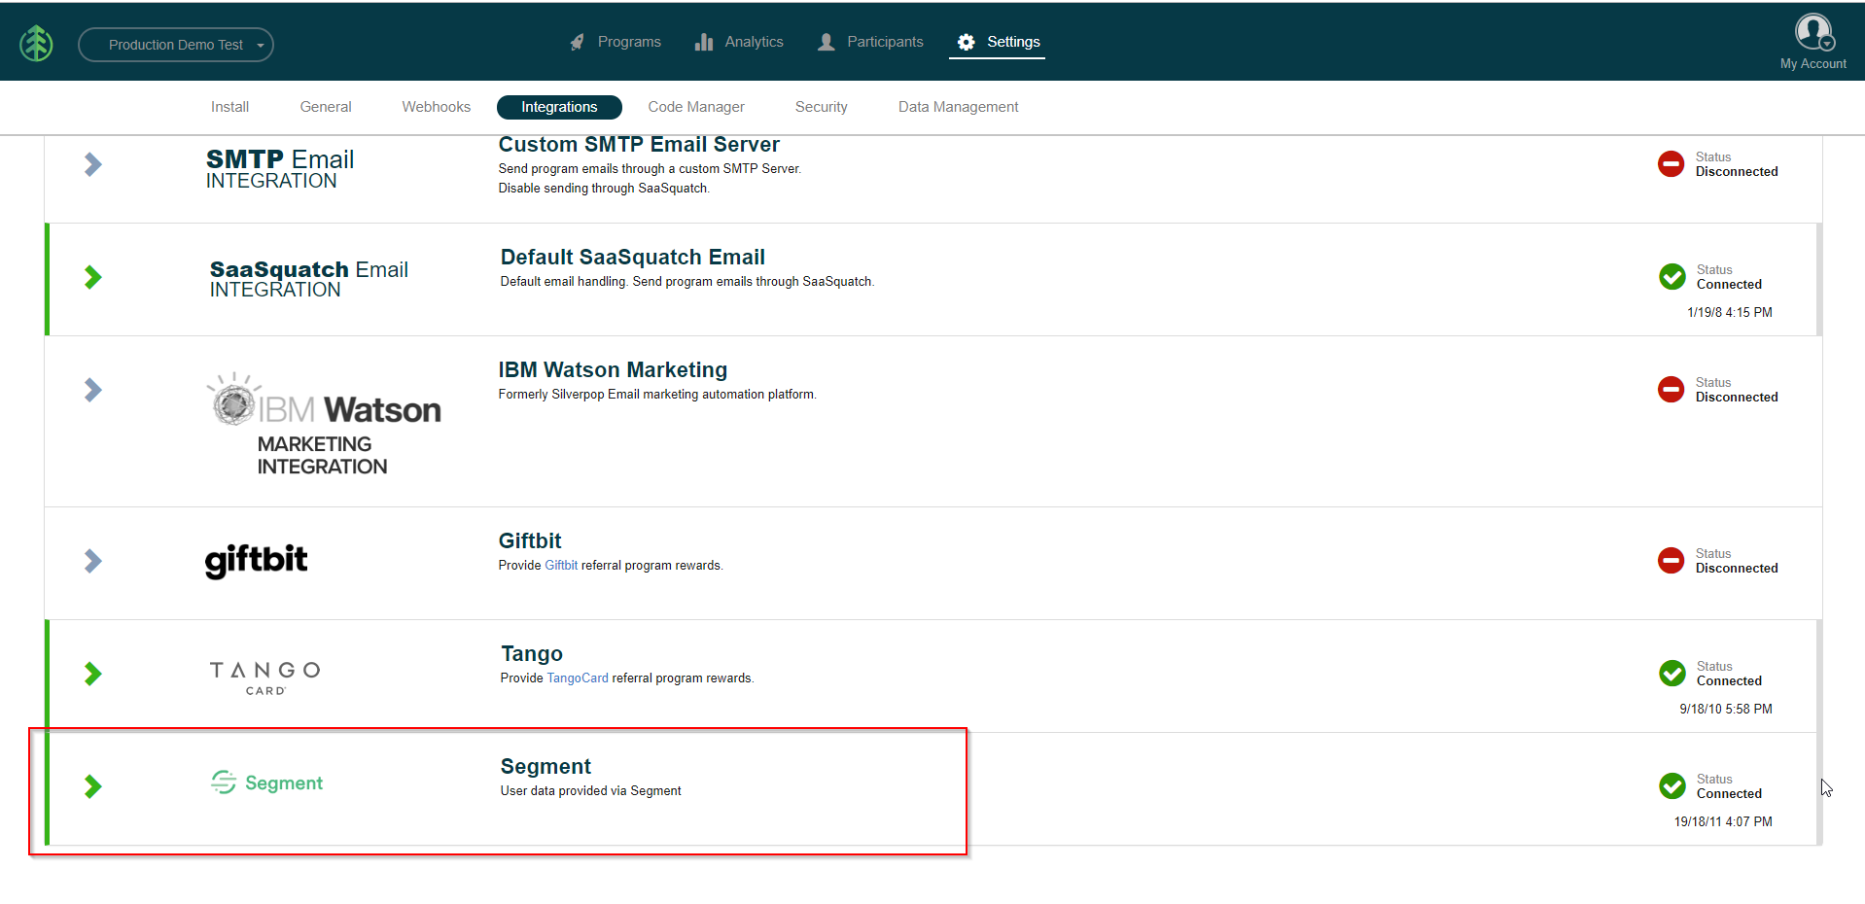
Task: Click 'Disable sending through SaaSquatch' text
Action: 604,189
